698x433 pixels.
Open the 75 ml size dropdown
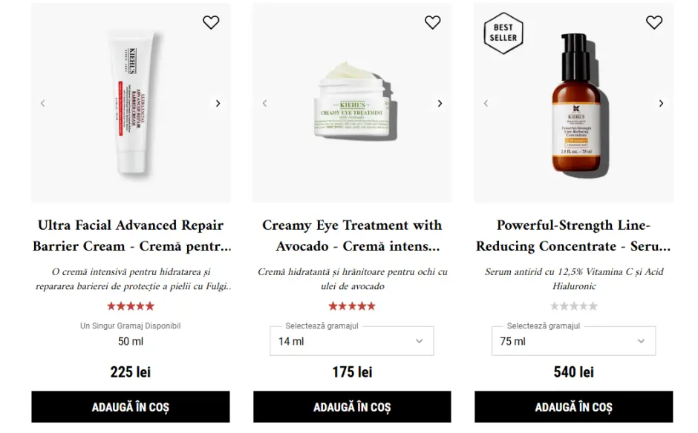[573, 341]
